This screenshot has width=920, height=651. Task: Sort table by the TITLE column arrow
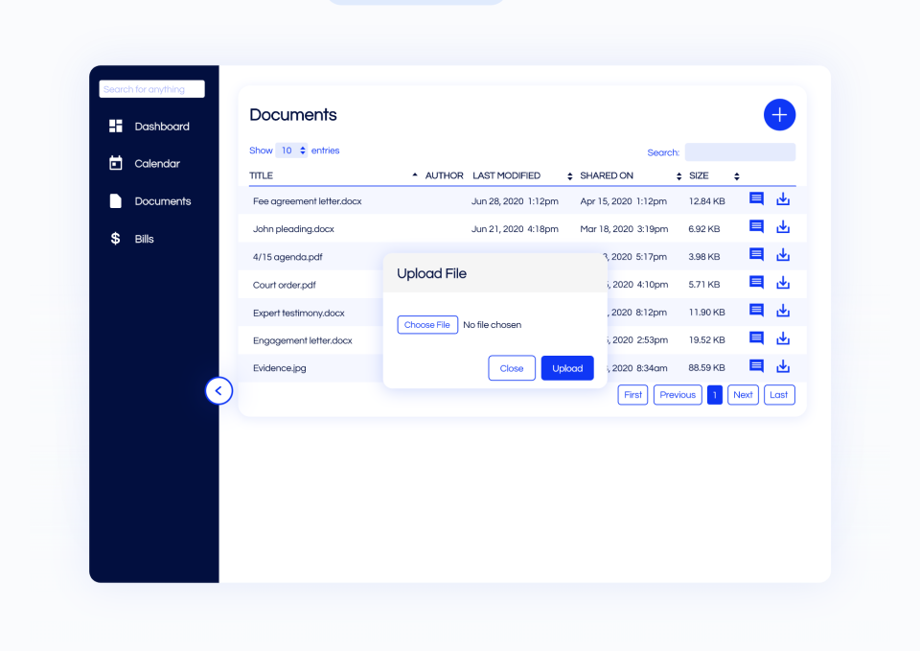(416, 175)
